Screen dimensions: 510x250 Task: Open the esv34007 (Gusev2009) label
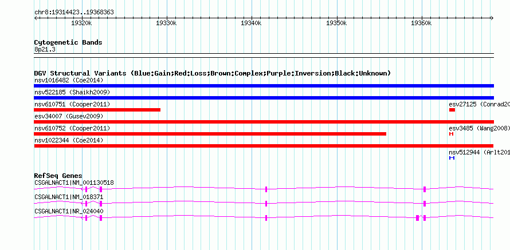pyautogui.click(x=69, y=116)
